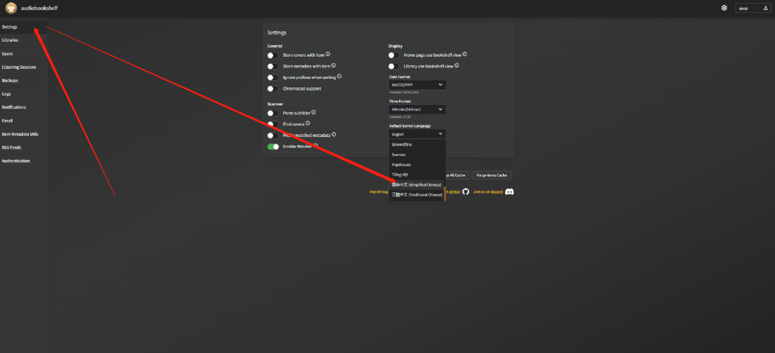Go to Backups in the sidebar

point(10,80)
